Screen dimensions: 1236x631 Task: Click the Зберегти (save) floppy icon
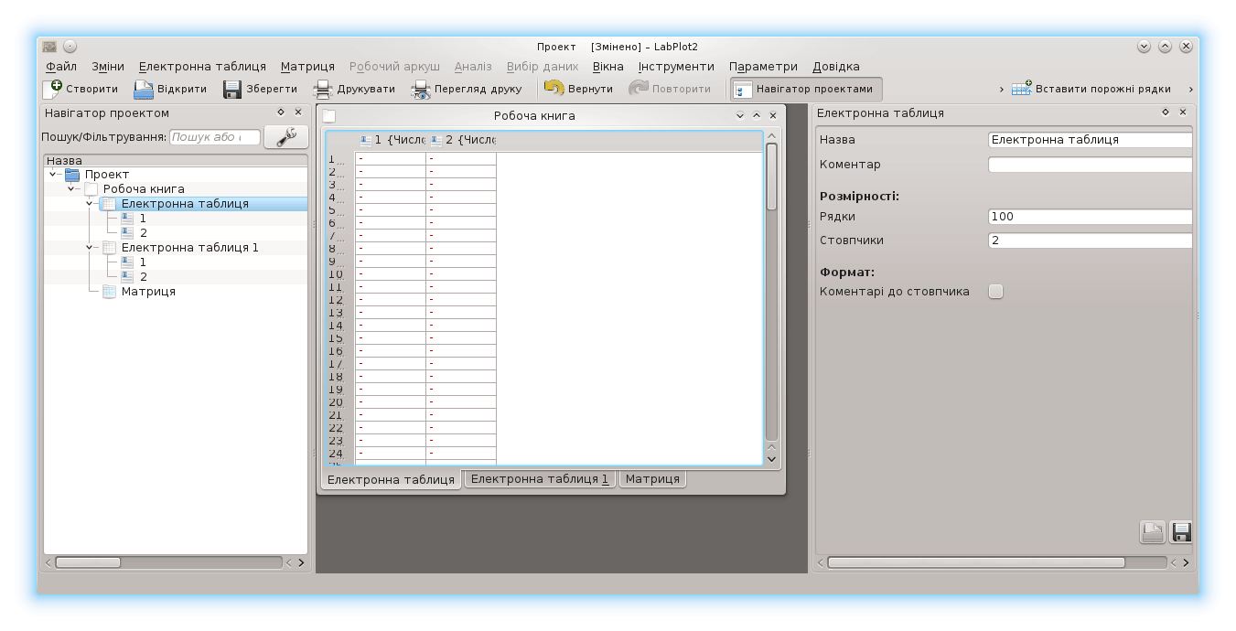[x=232, y=89]
